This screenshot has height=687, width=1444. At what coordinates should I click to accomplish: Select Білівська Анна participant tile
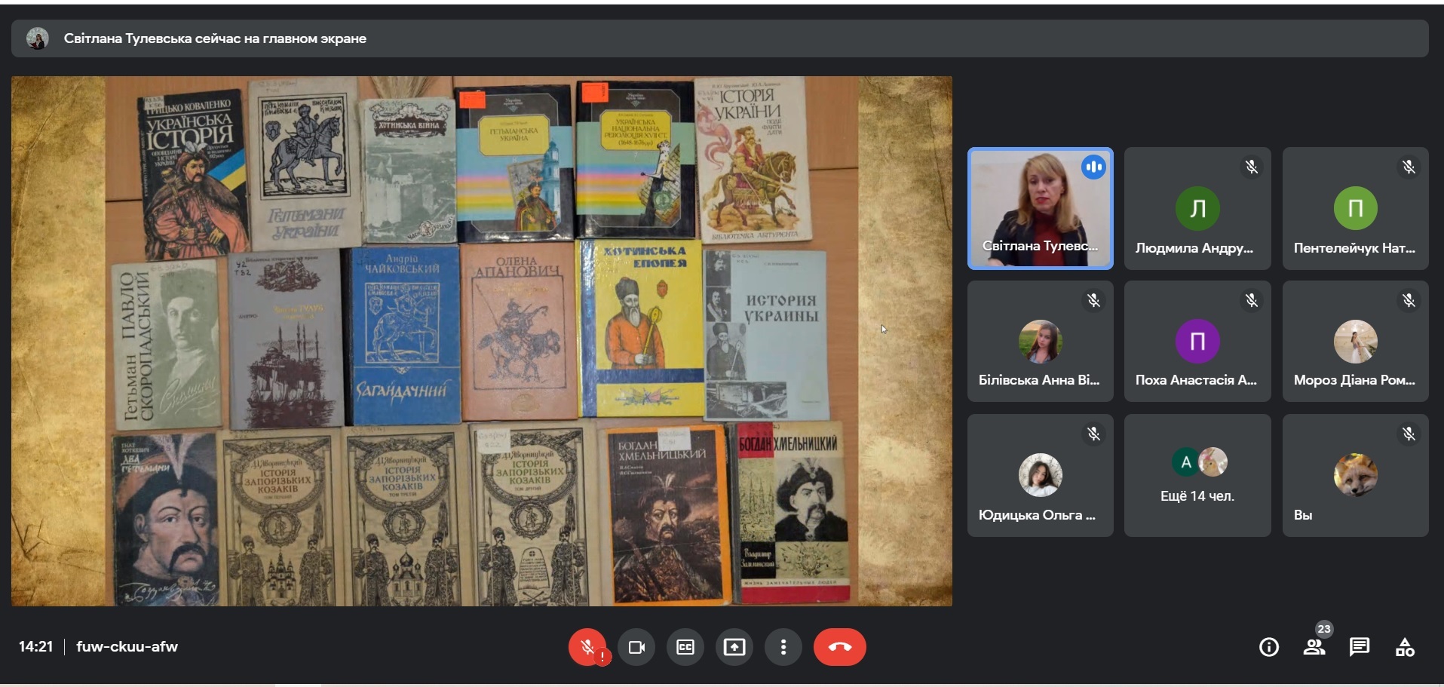[1041, 341]
